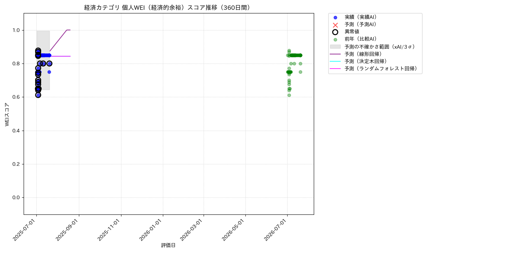
Task: Click the red X marker in the legend
Action: click(x=335, y=25)
